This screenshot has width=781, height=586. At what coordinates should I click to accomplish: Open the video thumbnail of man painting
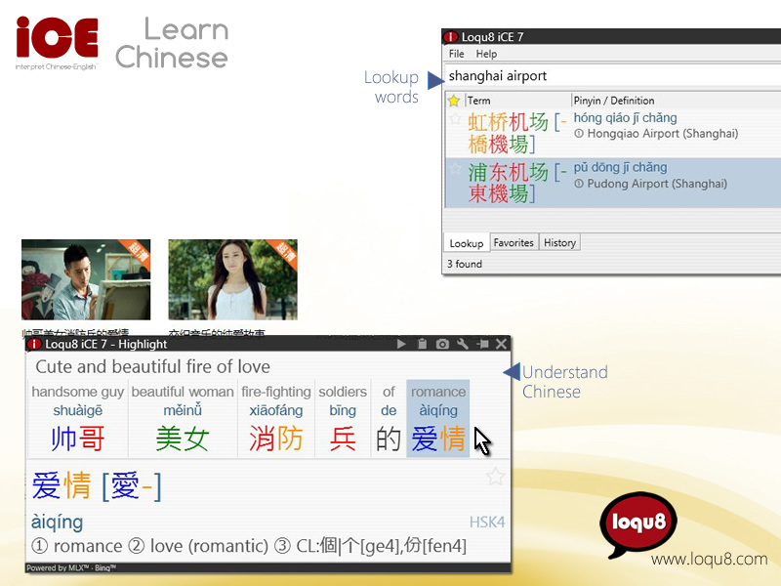point(86,279)
